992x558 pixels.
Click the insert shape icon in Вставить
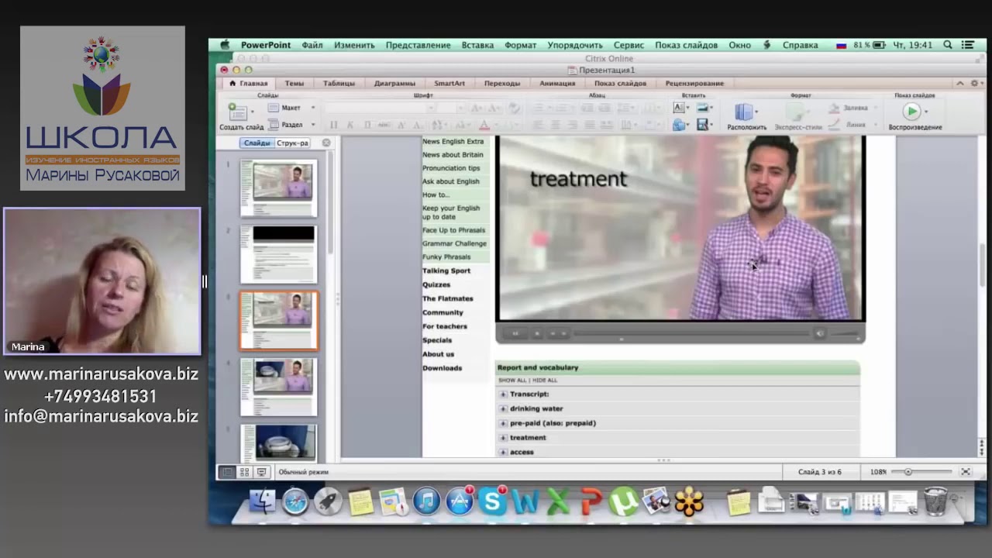(x=680, y=124)
